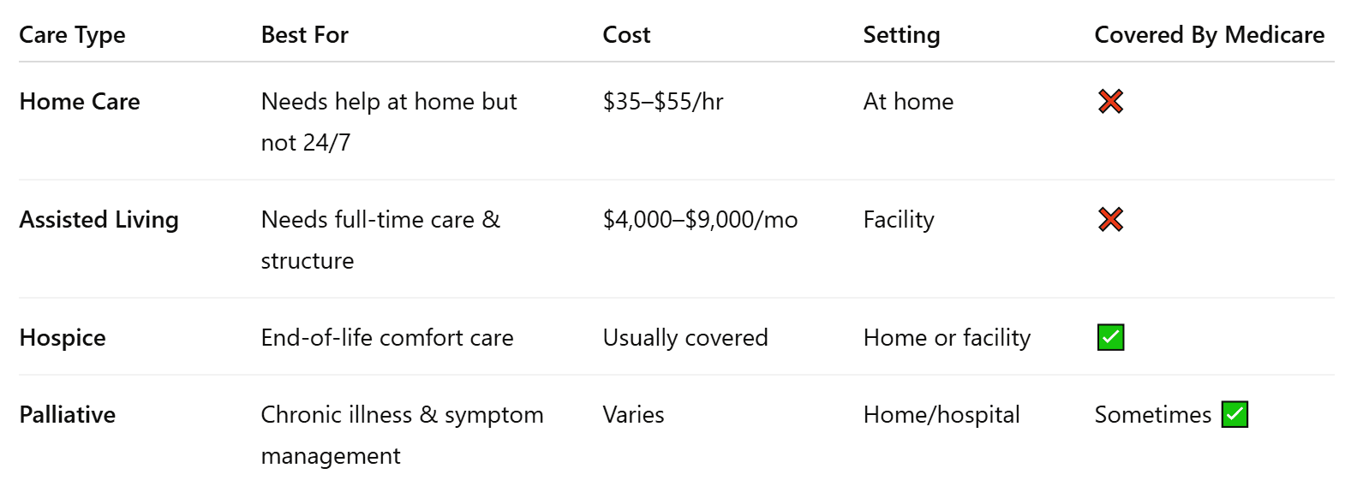
Task: Click the green checkmark beside Sometimes
Action: coord(1234,415)
